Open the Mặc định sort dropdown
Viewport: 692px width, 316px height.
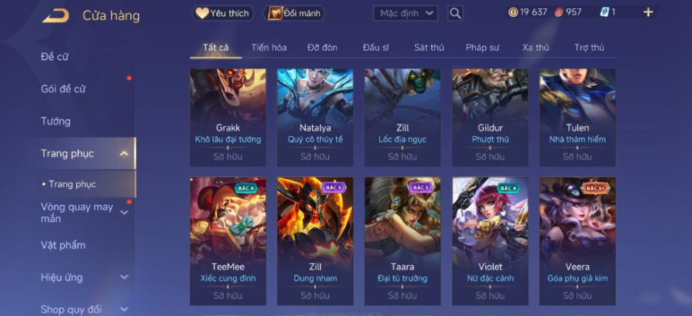pyautogui.click(x=405, y=13)
